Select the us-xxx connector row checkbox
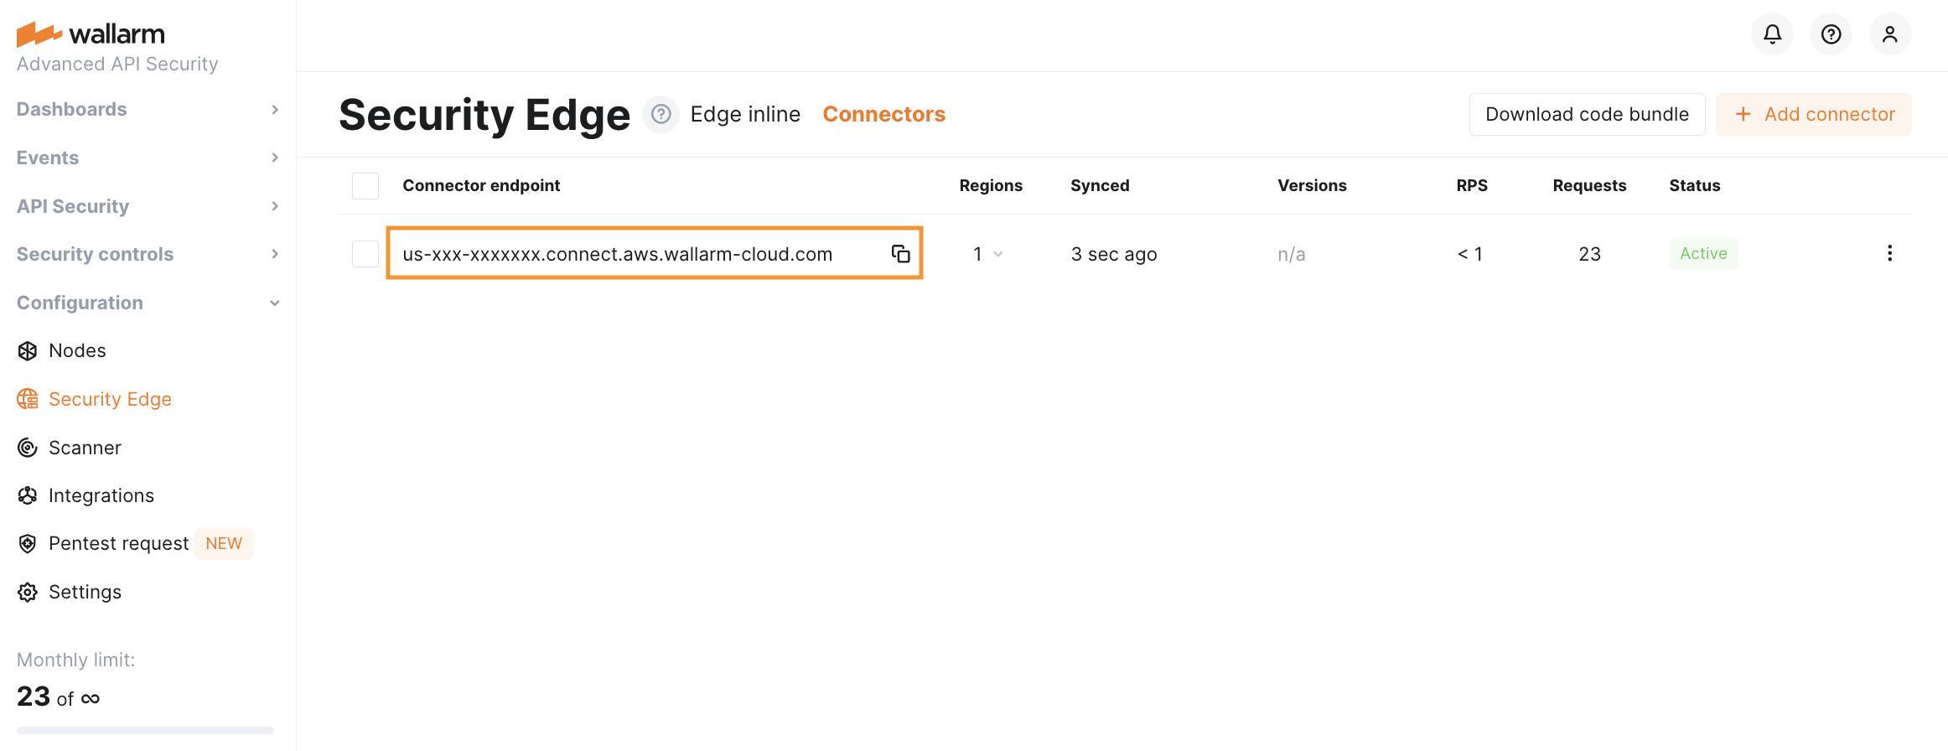Screen dimensions: 1948x751 (365, 254)
